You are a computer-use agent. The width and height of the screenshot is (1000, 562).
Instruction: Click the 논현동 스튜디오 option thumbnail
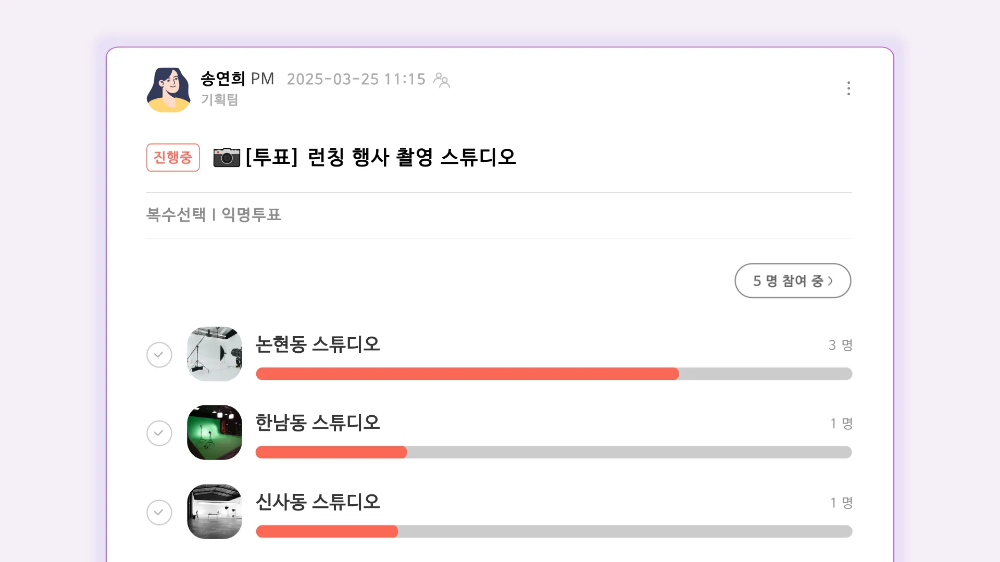coord(214,354)
